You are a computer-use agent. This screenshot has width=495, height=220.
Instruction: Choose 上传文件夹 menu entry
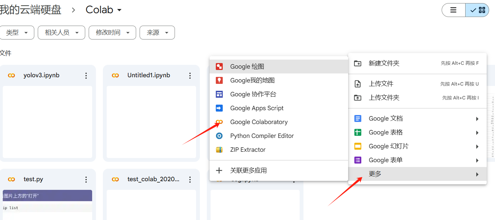(417, 98)
